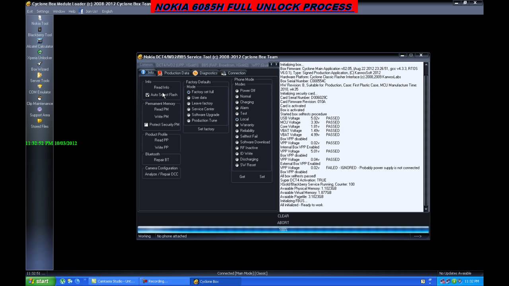
Task: Enable Auto Select Flash checkbox
Action: point(148,95)
